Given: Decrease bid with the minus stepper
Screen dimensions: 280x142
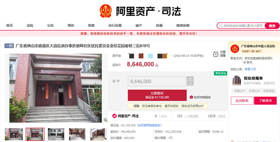Looking at the screenshot, I should pos(190,83).
